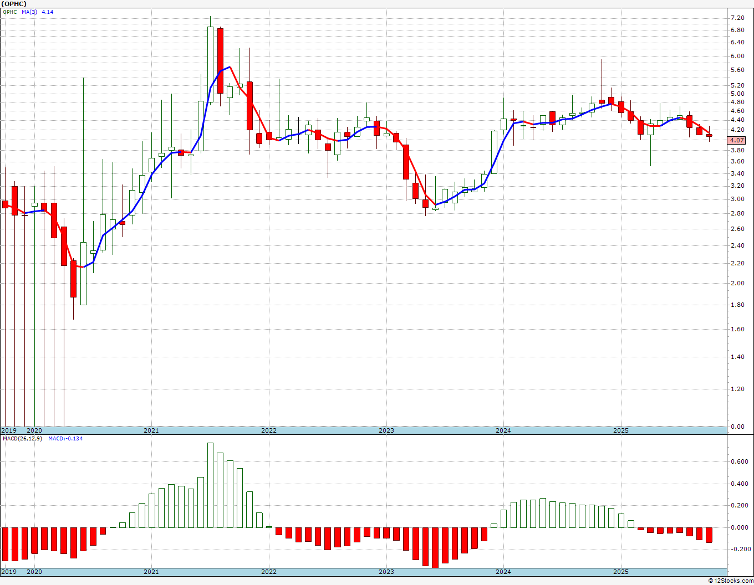Click the large red candle at 2021 peak
Viewport: 754px width, 585px height.
[220, 61]
